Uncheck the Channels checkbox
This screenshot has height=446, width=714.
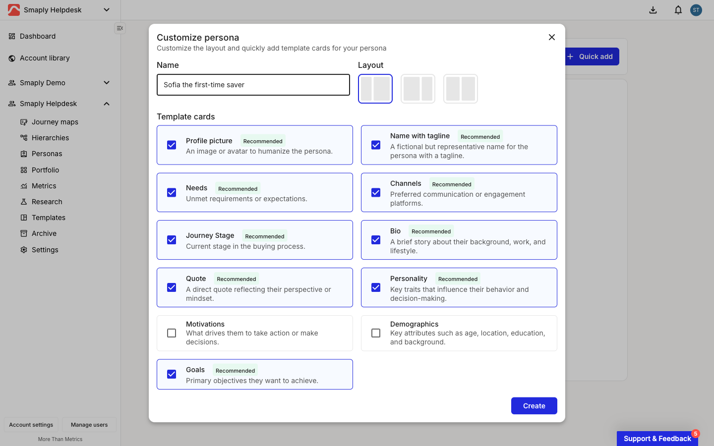tap(376, 193)
